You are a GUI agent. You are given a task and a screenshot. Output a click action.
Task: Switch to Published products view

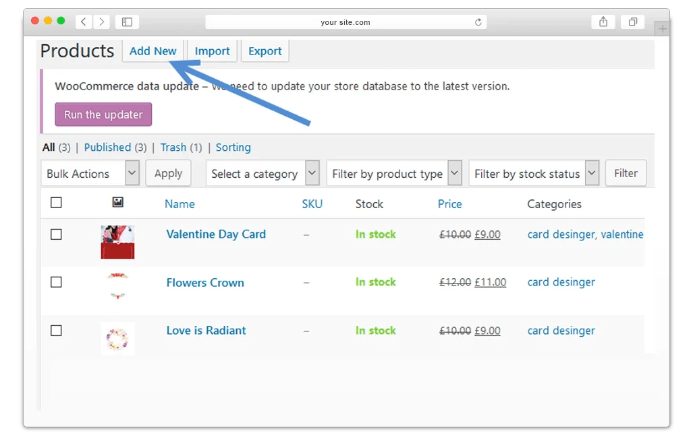pyautogui.click(x=107, y=147)
